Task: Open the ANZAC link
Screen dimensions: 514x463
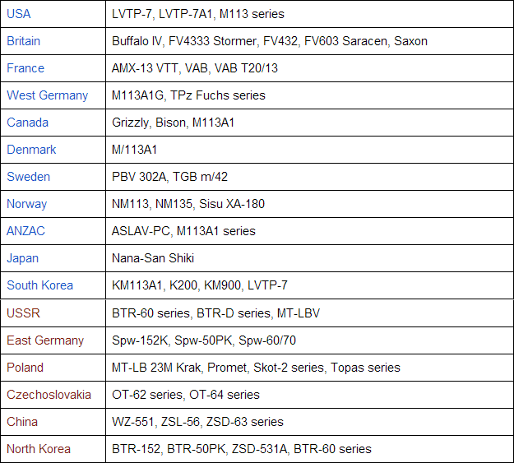Action: pyautogui.click(x=26, y=231)
